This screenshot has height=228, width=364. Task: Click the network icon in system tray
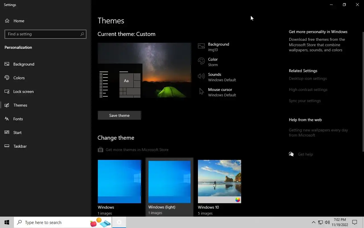click(320, 222)
